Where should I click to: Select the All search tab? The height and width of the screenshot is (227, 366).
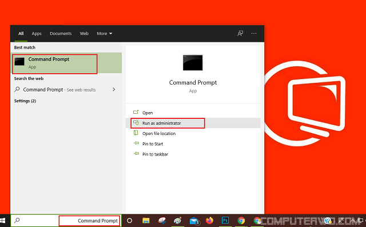point(21,34)
